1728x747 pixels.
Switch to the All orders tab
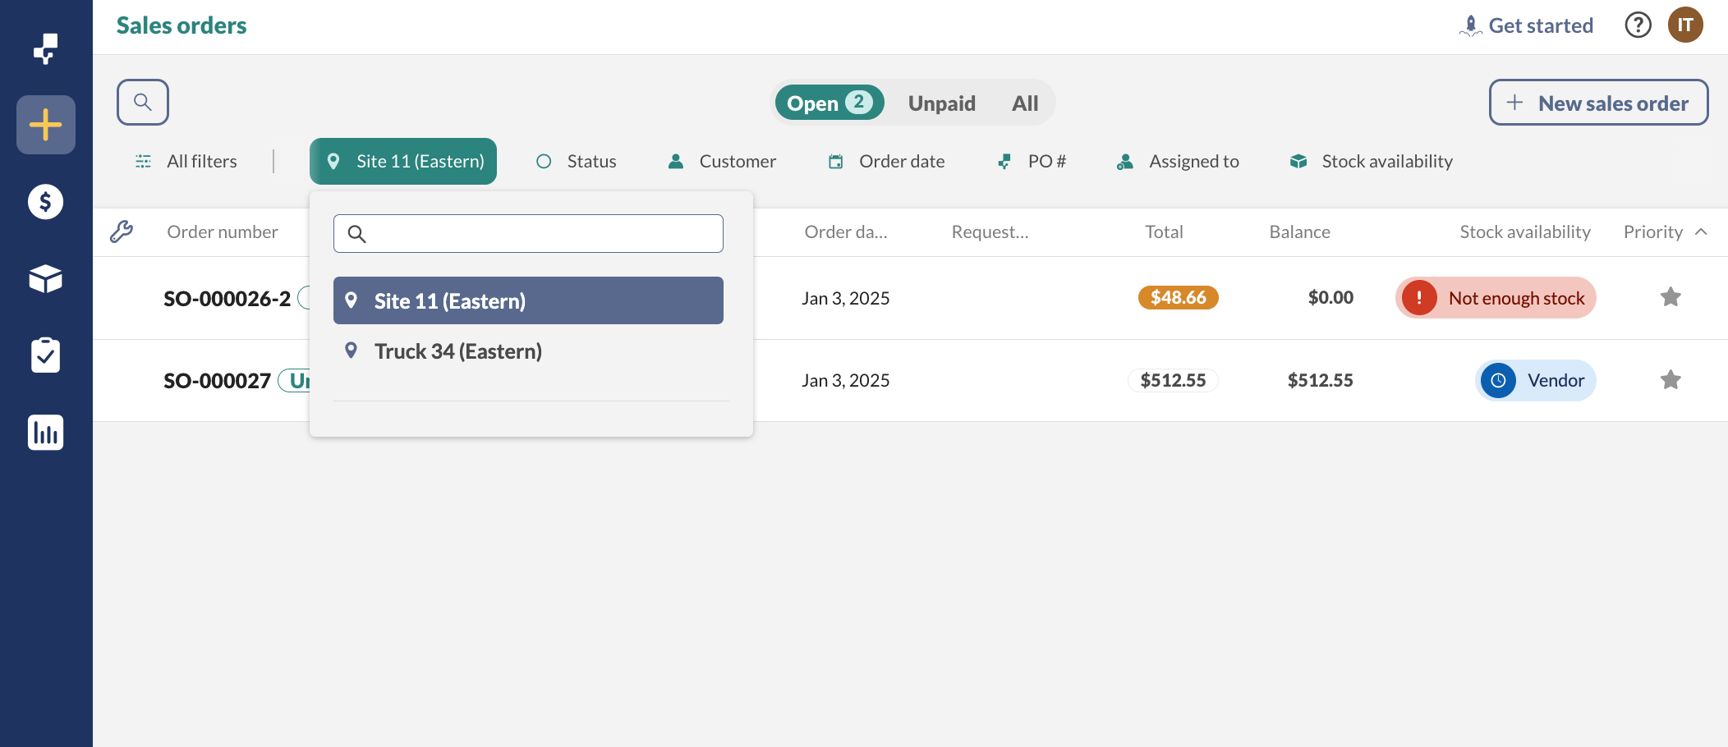click(x=1024, y=103)
